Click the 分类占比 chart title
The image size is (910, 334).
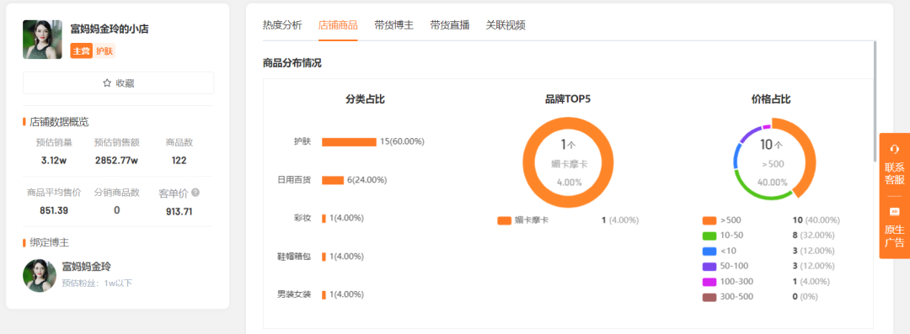coord(365,100)
